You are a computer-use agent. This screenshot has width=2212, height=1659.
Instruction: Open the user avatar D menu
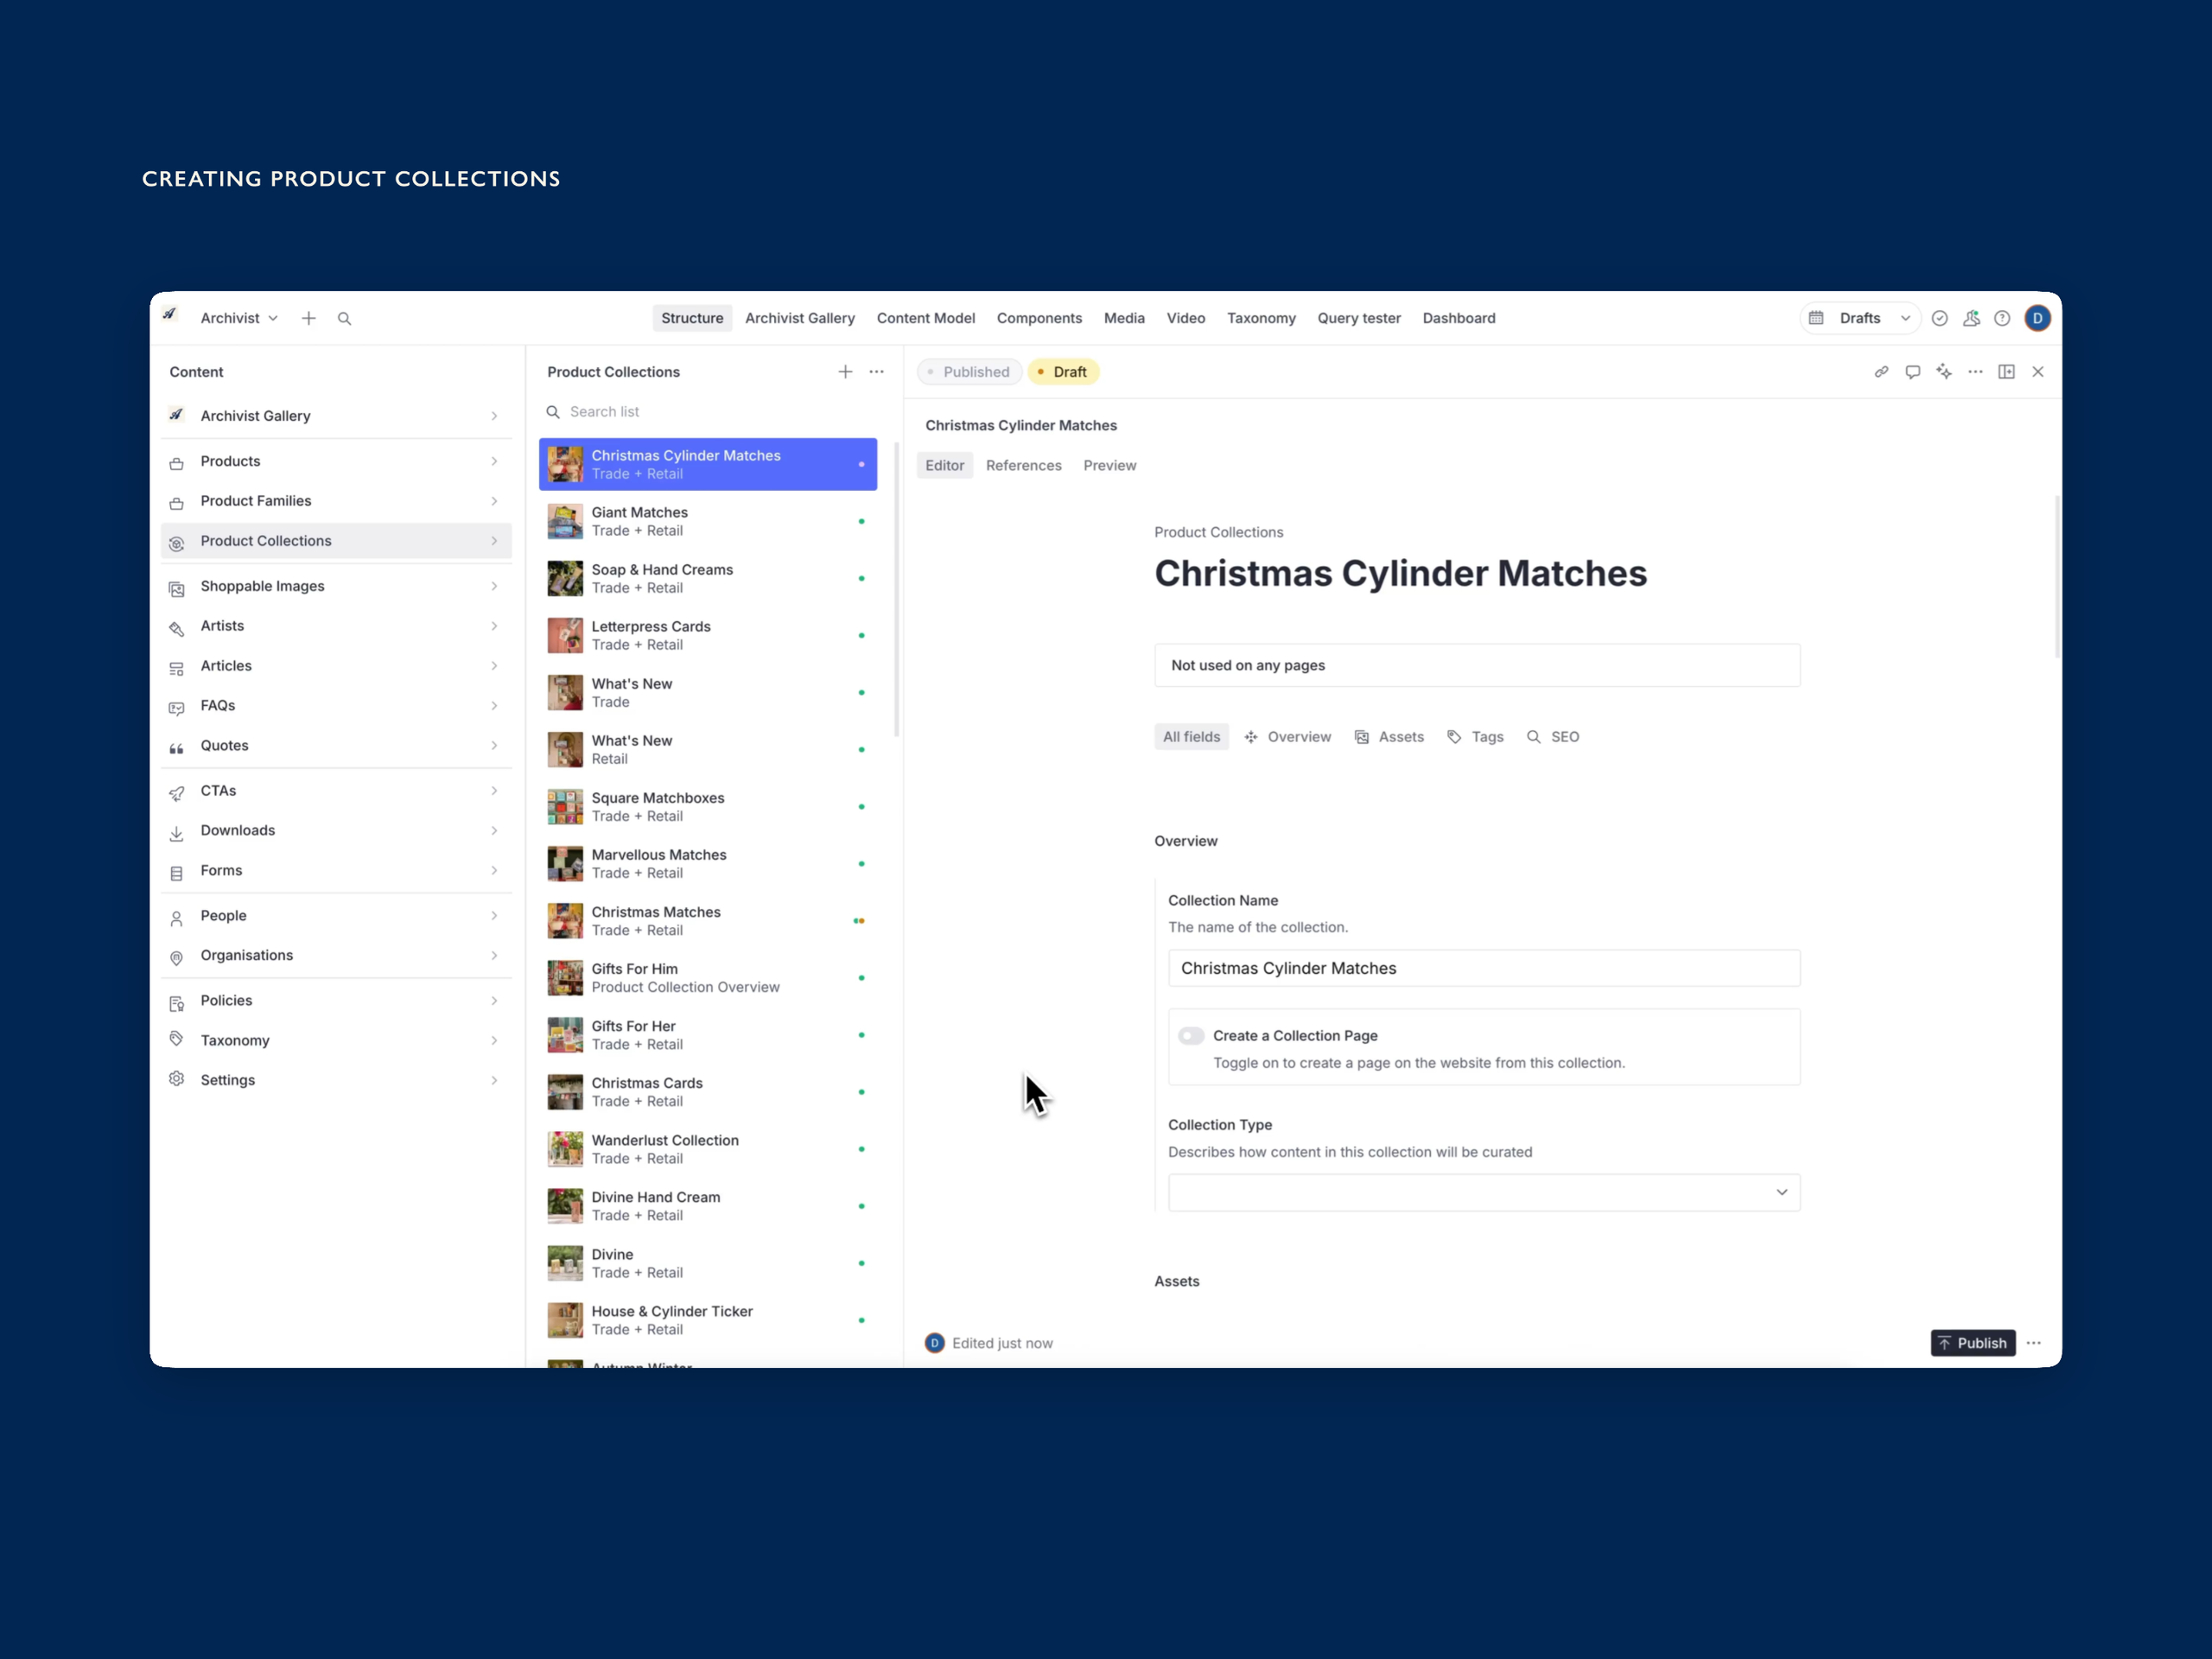pos(2038,318)
